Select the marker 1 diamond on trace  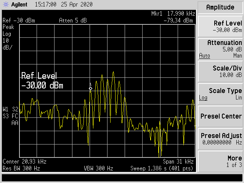point(90,88)
